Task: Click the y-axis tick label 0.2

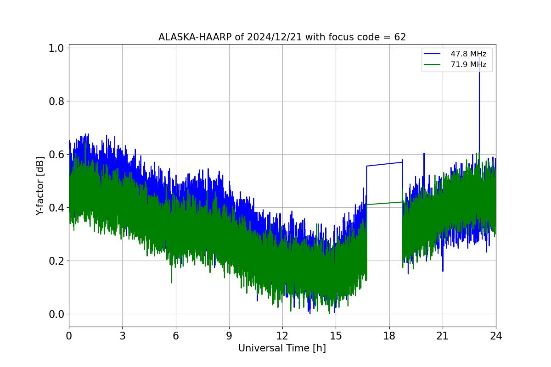Action: 57,261
